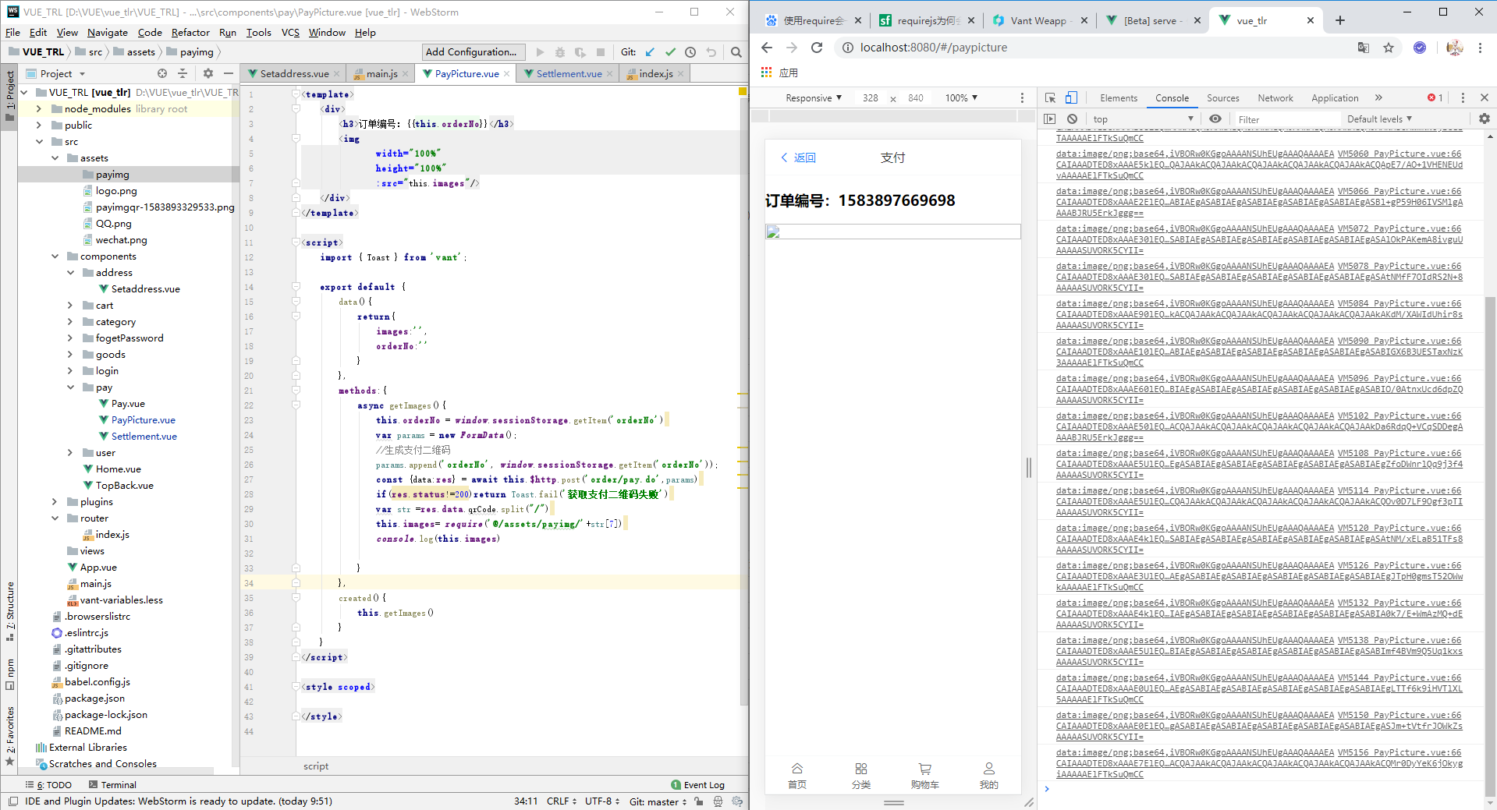The image size is (1497, 810).
Task: Switch to main.js editor tab
Action: click(x=381, y=73)
